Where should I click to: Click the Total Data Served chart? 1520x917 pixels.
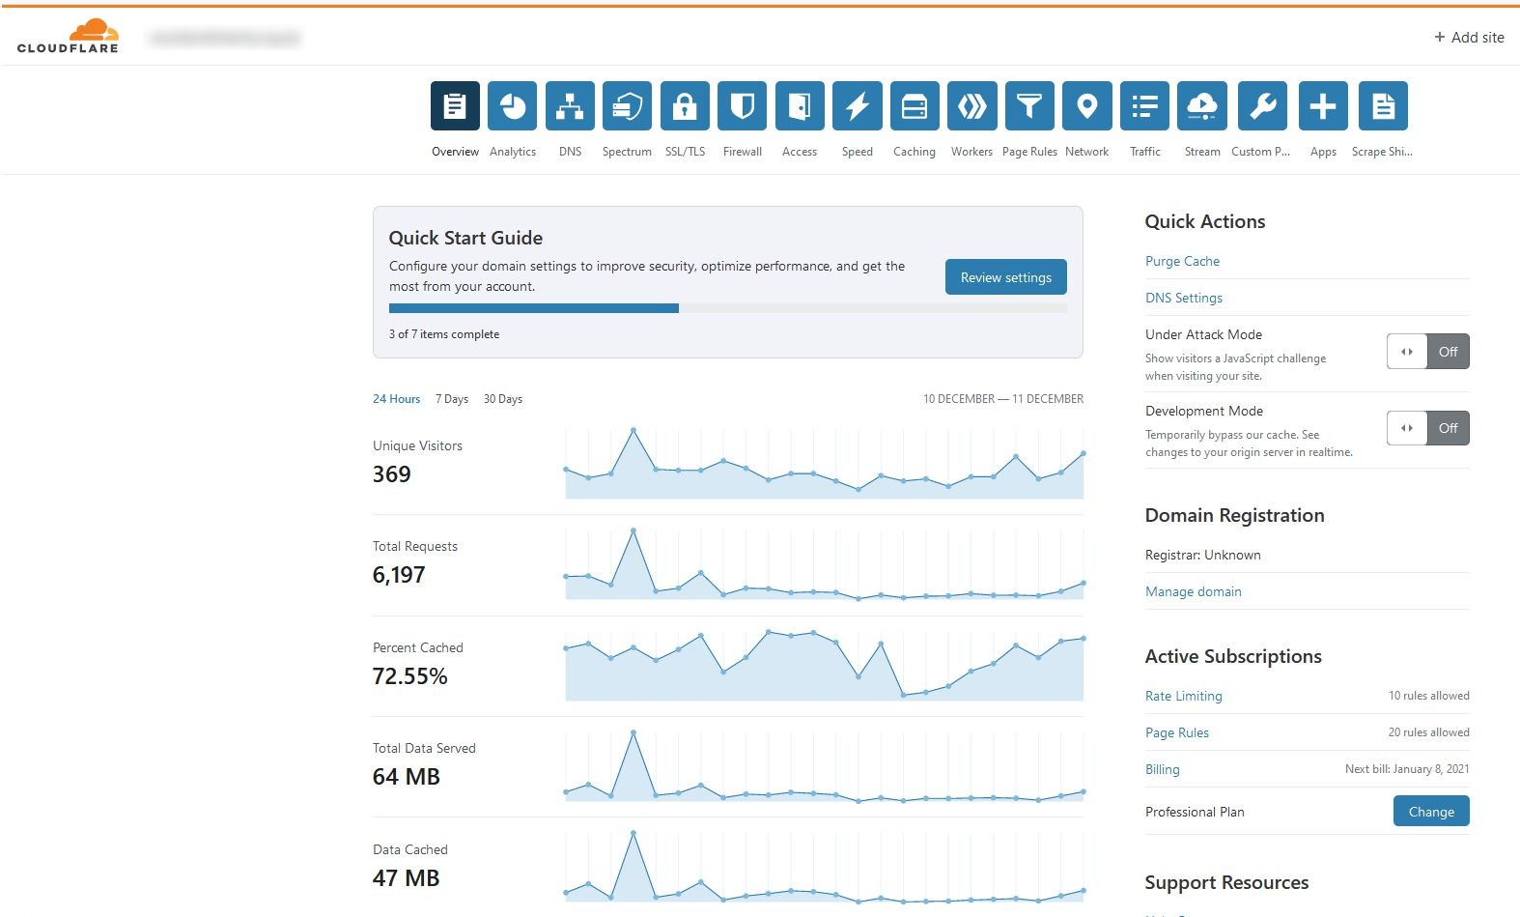pyautogui.click(x=825, y=766)
